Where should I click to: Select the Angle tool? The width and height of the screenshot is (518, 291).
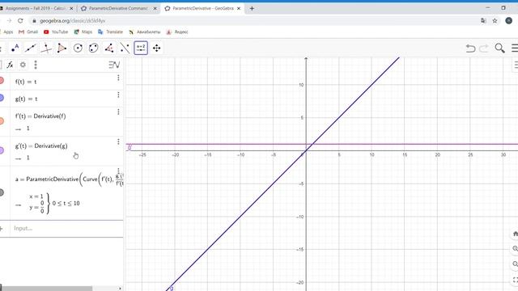pyautogui.click(x=109, y=48)
